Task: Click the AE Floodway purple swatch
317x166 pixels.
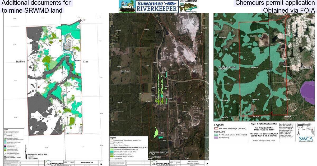Action: tap(216, 137)
